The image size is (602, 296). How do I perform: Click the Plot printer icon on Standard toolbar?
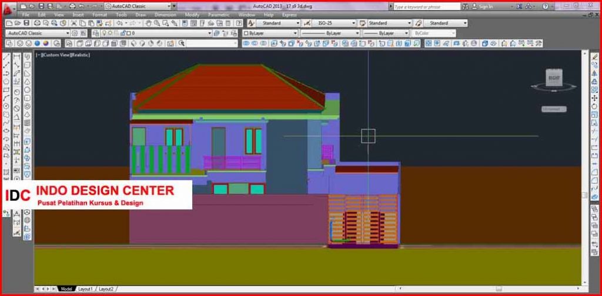pos(37,23)
